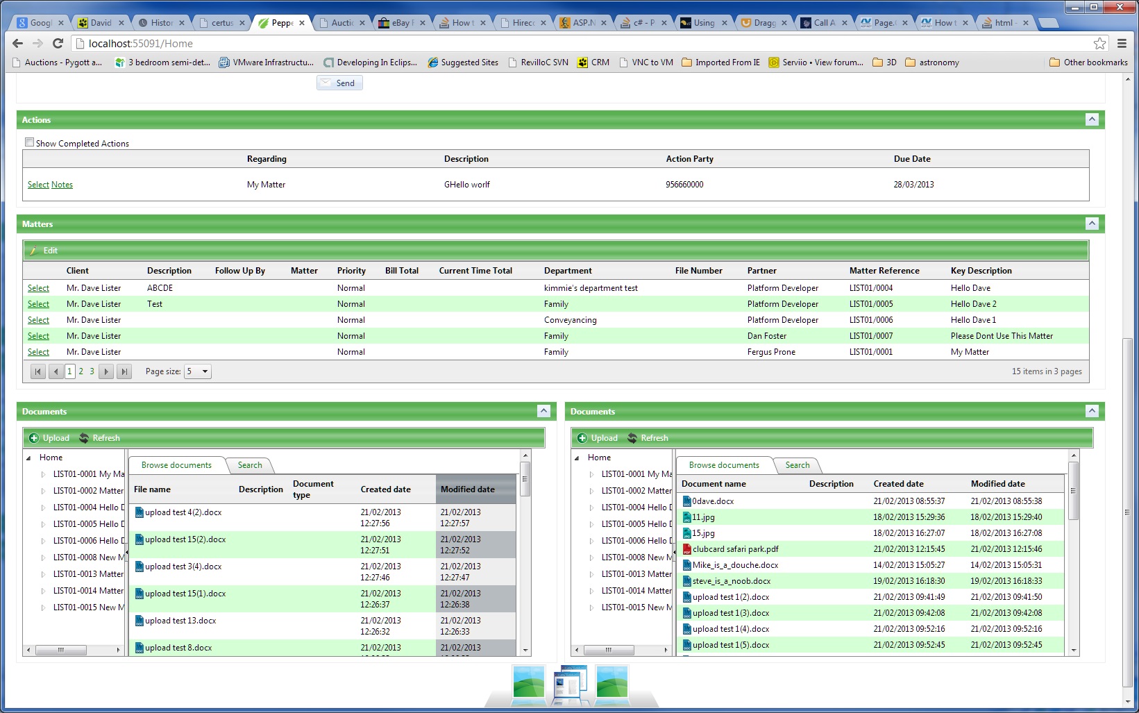Open the Imported From IE bookmarks folder
The image size is (1139, 713).
point(720,62)
